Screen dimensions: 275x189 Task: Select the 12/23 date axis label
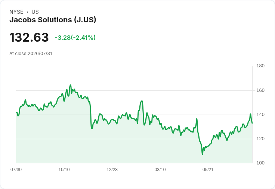(x=112, y=169)
